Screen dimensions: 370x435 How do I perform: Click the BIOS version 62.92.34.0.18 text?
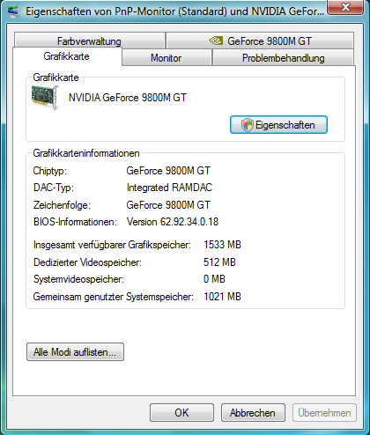(x=173, y=222)
